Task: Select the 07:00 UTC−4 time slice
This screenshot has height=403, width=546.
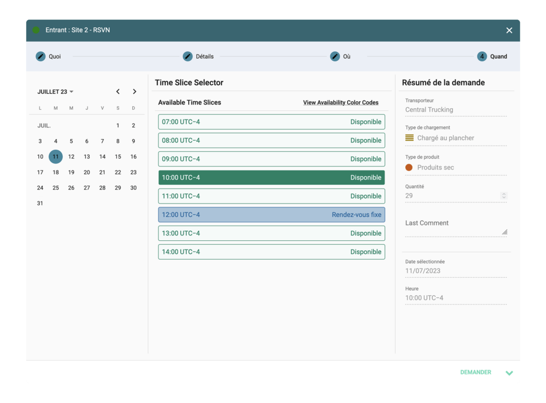Action: point(271,122)
